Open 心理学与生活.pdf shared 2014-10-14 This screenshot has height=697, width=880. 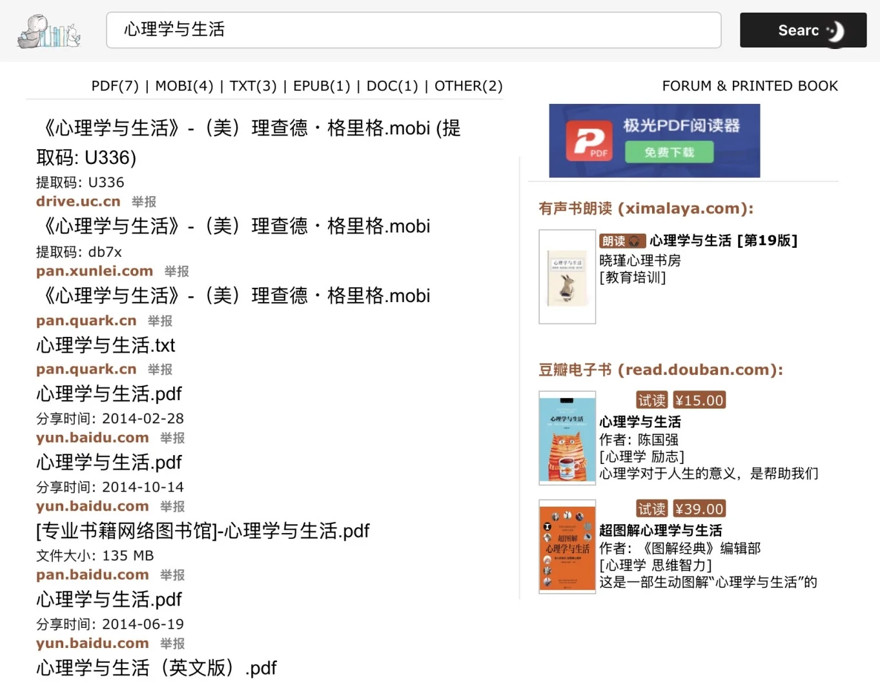tap(109, 462)
